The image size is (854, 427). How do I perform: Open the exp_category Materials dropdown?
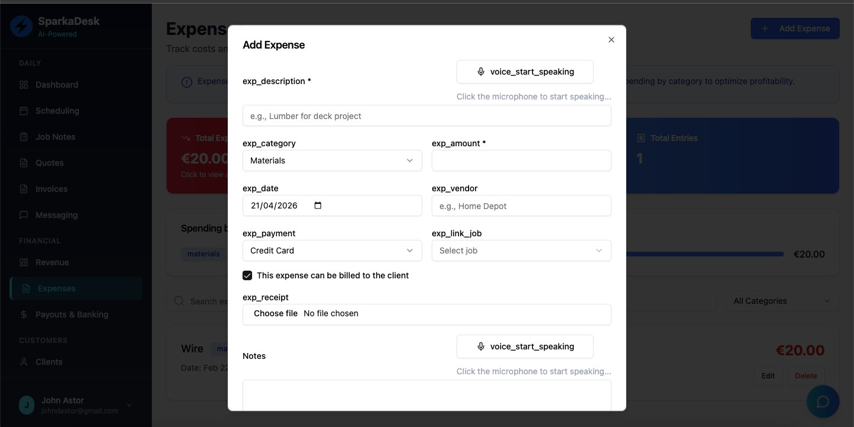pyautogui.click(x=332, y=160)
